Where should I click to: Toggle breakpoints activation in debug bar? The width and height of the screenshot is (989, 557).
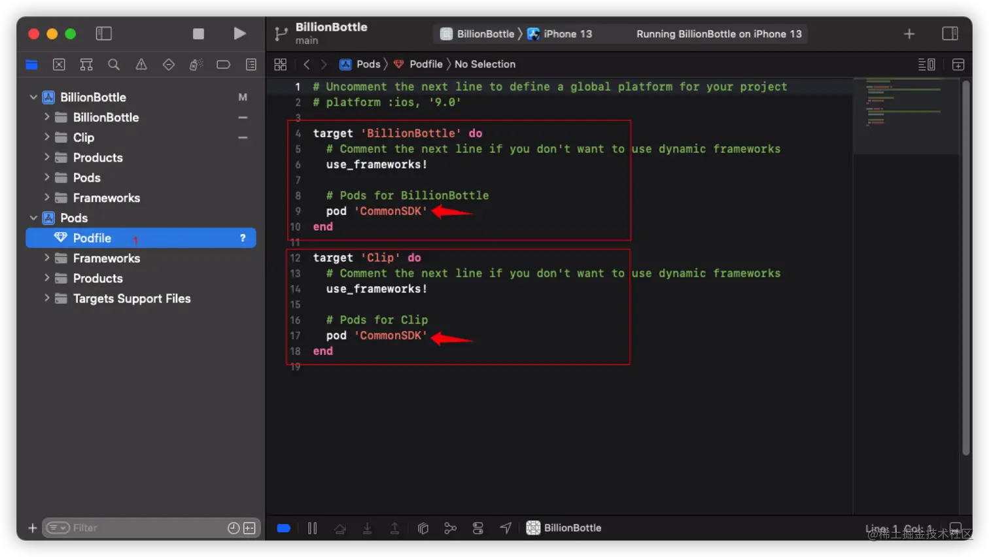(284, 528)
